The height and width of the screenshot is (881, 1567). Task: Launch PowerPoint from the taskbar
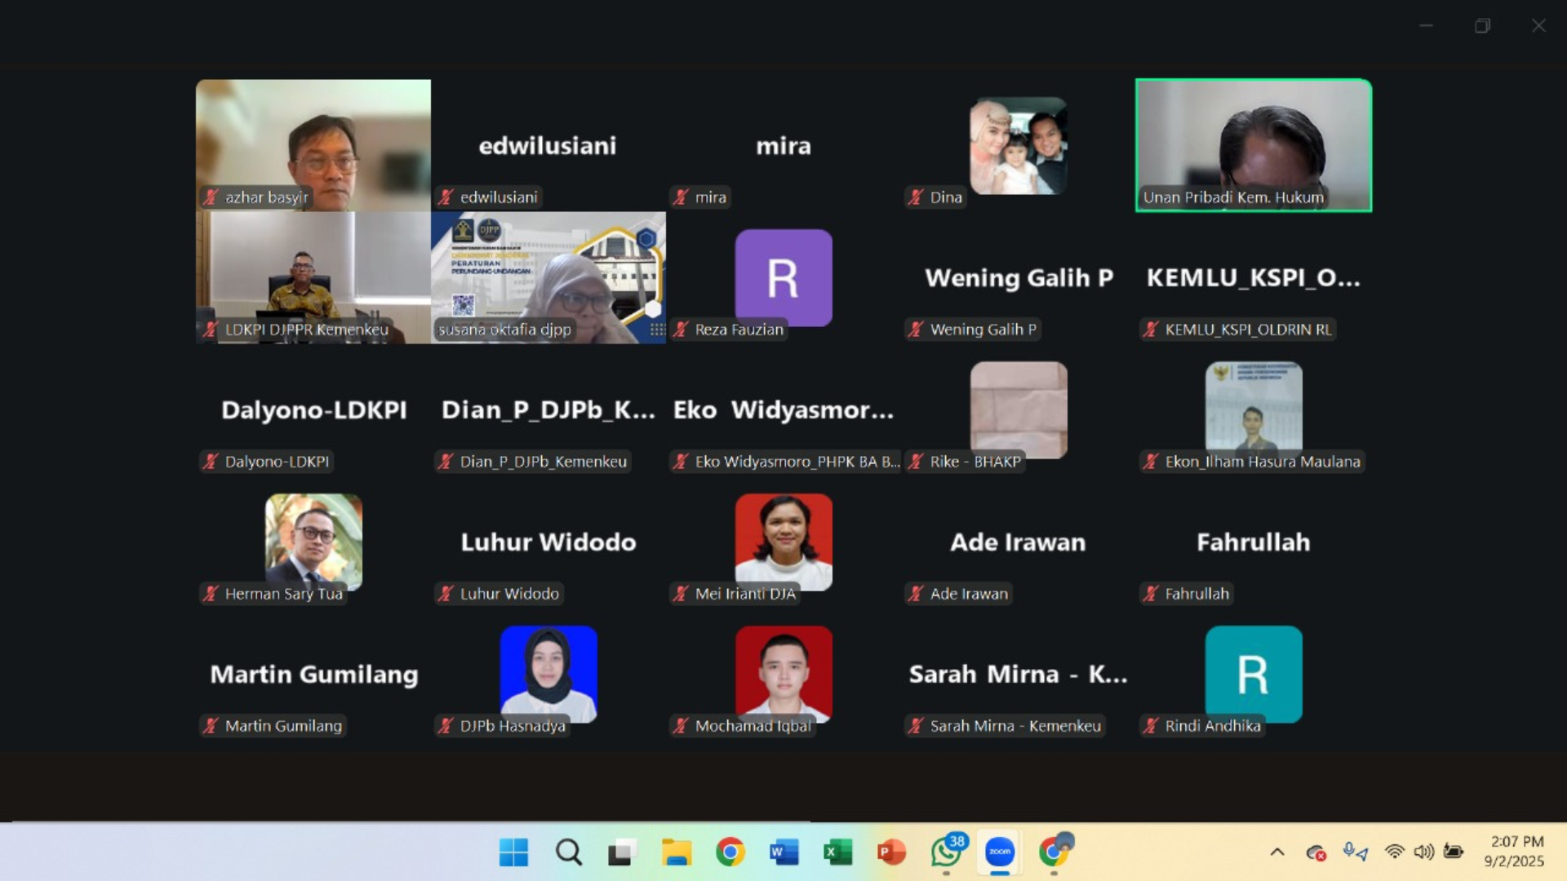click(x=891, y=852)
